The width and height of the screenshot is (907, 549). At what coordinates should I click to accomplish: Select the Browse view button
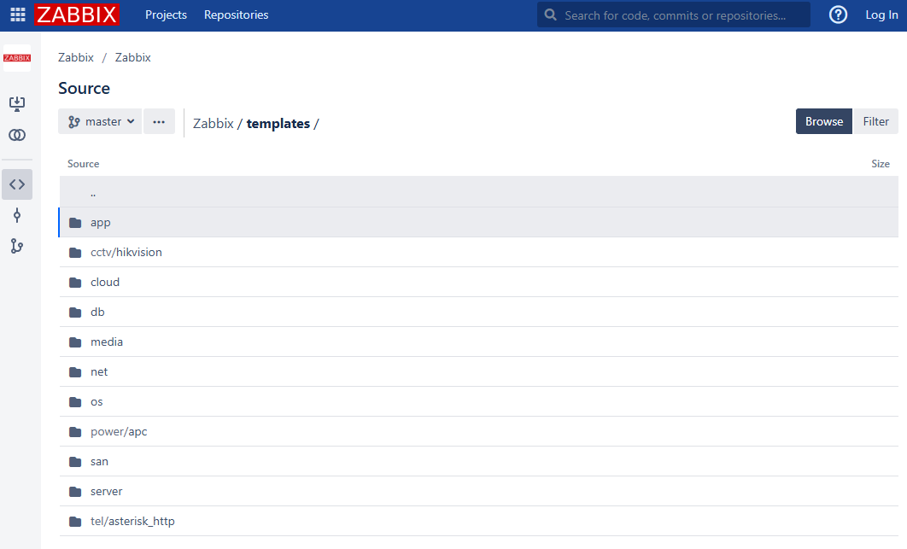click(x=823, y=121)
